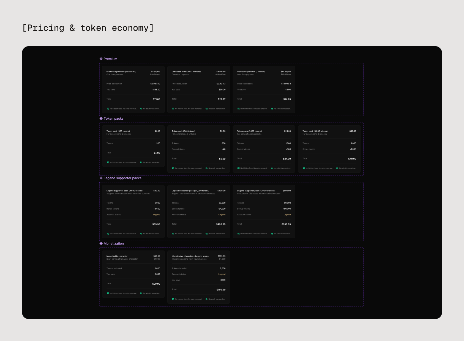Click green card icon in 12 months premium card
This screenshot has width=464, height=341.
point(108,109)
